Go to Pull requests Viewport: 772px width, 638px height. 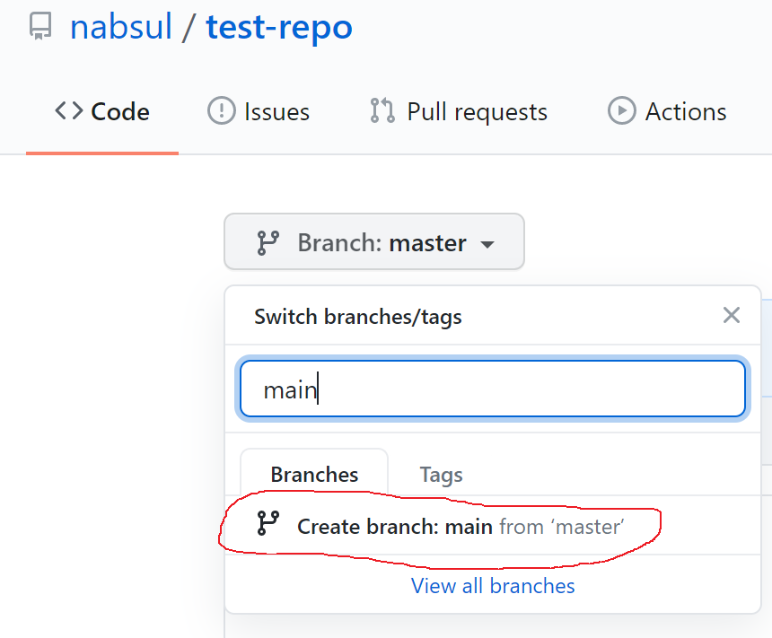click(x=458, y=111)
